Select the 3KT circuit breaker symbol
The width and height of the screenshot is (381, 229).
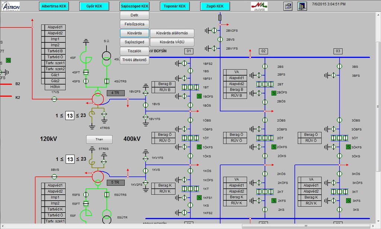[339, 192]
